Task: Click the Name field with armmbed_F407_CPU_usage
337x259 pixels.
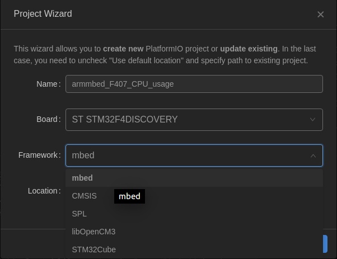Action: [194, 84]
